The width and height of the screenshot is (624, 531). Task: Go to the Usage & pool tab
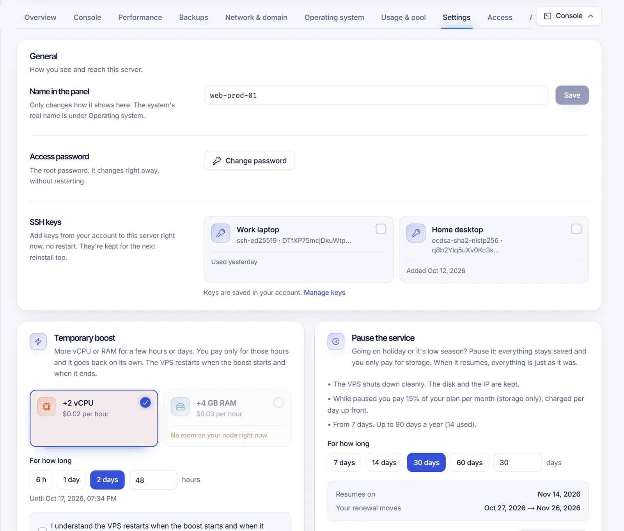pyautogui.click(x=404, y=18)
